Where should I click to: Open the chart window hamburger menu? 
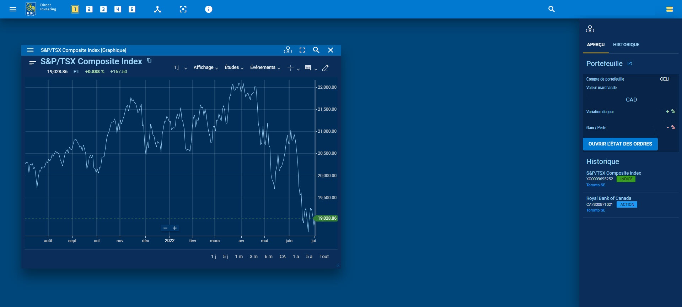pyautogui.click(x=30, y=50)
